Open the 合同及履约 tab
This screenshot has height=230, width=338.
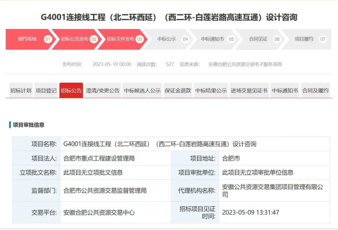pyautogui.click(x=315, y=90)
